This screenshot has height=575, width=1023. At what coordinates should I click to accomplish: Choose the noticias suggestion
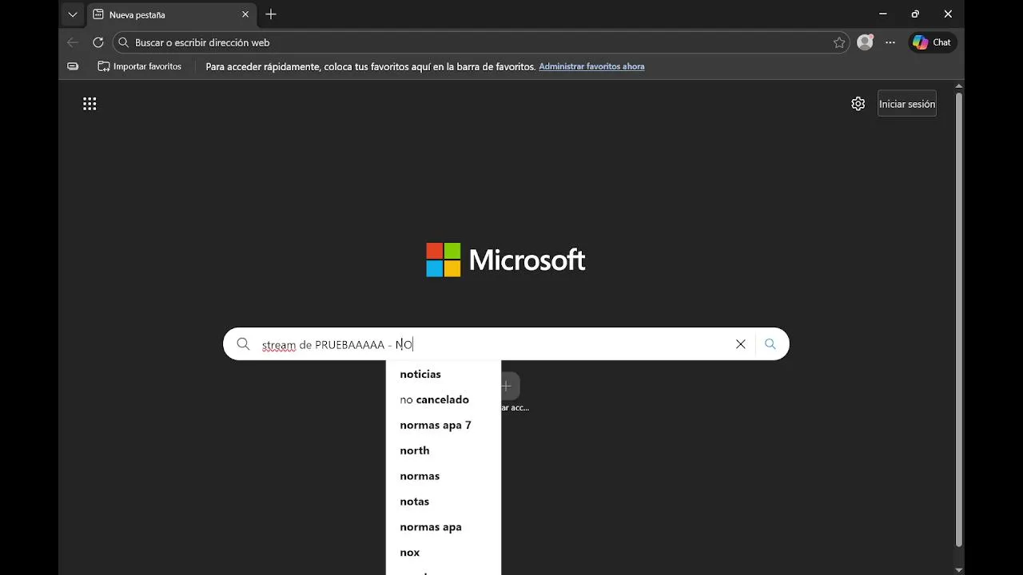444,374
